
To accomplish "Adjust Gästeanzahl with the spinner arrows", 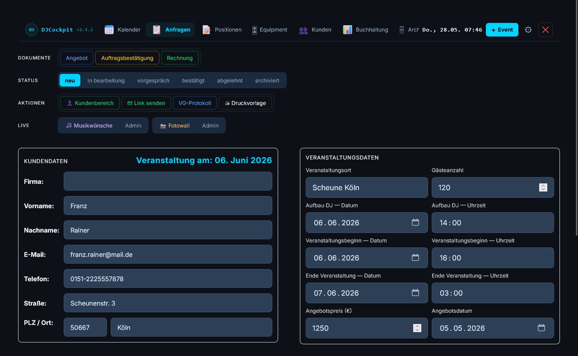I will click(543, 187).
